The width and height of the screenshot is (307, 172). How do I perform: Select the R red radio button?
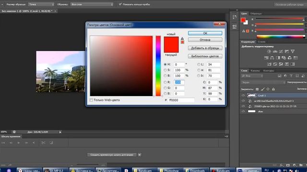click(x=165, y=82)
